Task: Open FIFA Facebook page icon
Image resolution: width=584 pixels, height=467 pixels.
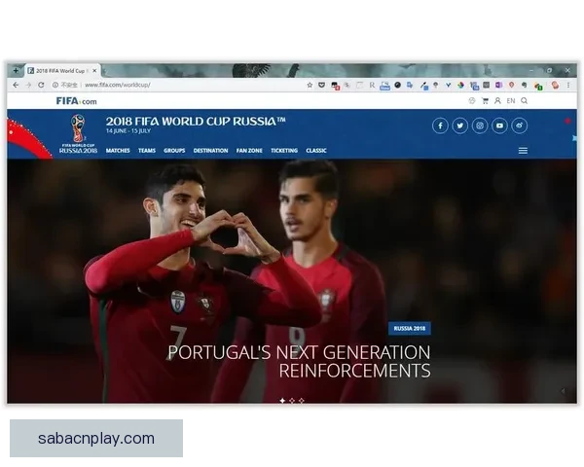Action: click(x=440, y=126)
